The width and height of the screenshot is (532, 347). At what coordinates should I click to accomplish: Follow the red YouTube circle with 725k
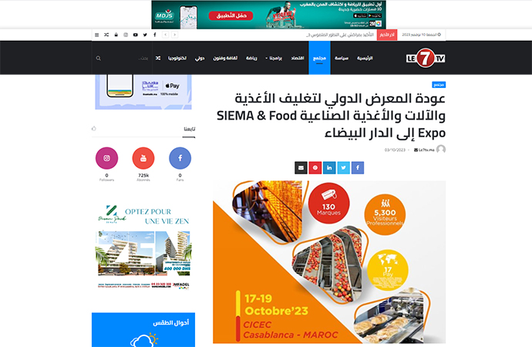point(143,158)
